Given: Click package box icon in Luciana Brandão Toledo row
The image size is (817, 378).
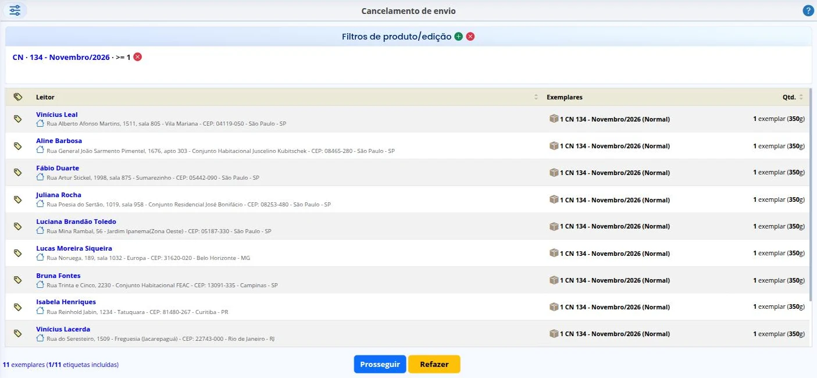Looking at the screenshot, I should point(554,226).
